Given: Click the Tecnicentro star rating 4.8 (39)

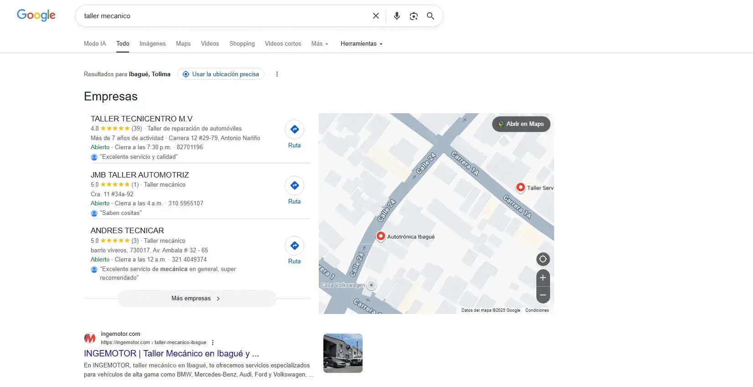Looking at the screenshot, I should coord(116,129).
